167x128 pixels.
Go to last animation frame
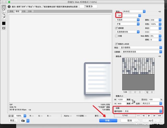(x=159, y=116)
